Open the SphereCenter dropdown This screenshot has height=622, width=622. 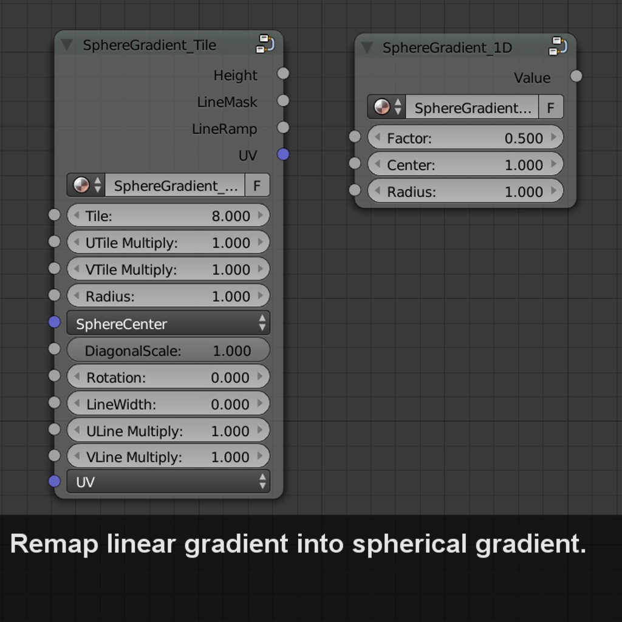(x=168, y=323)
